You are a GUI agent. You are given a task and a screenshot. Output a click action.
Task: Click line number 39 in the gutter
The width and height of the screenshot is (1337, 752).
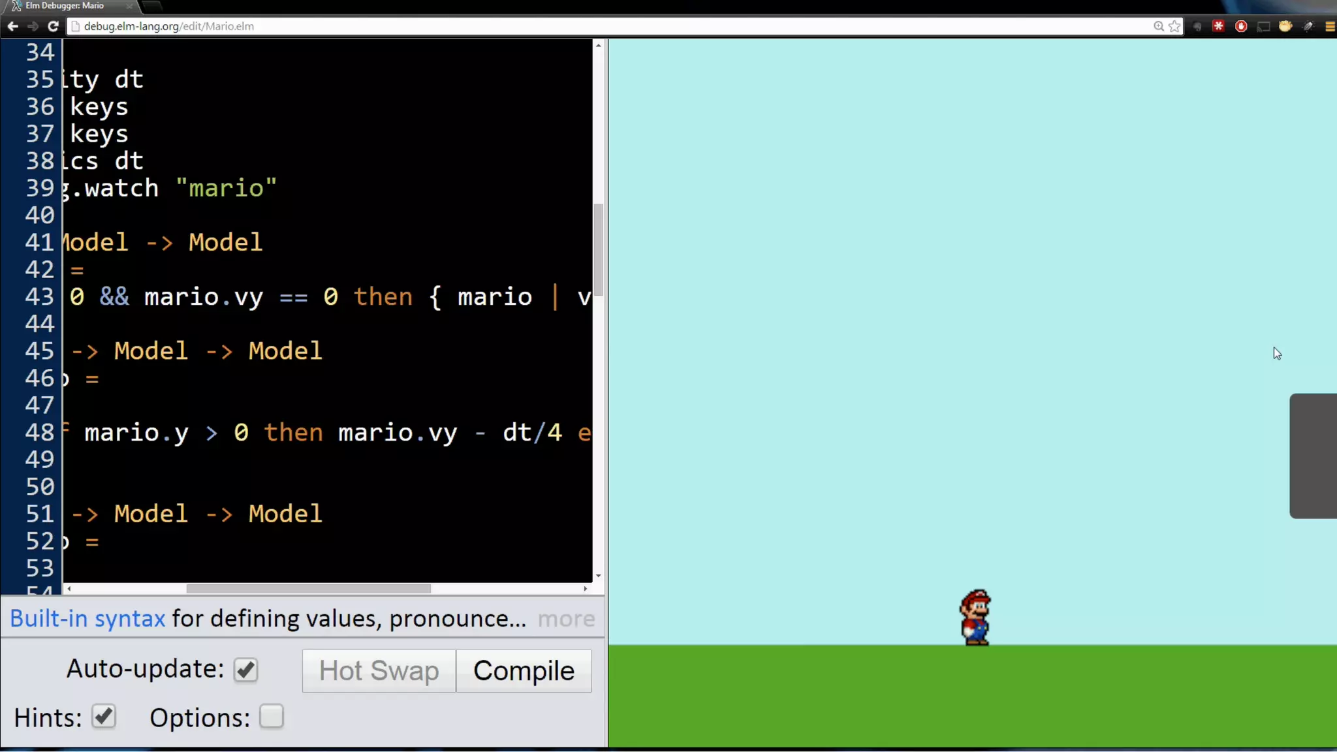(x=39, y=188)
